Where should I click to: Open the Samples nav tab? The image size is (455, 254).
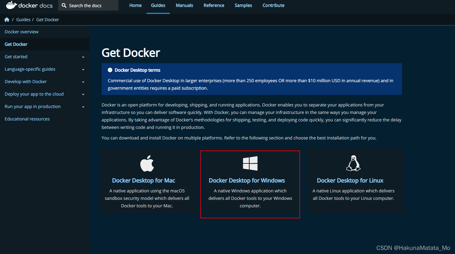tap(243, 5)
